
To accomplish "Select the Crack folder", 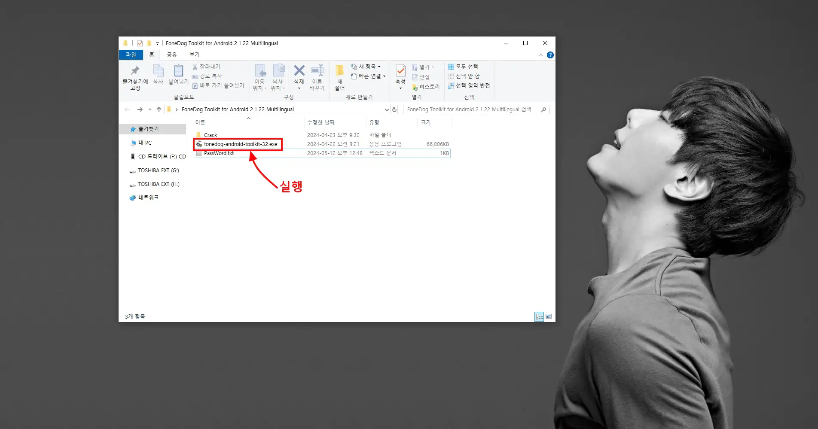I will coord(211,135).
